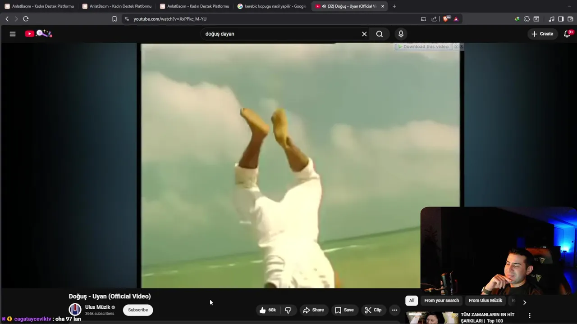Screen dimensions: 577x324
Task: Select the 'From your search' chip
Action: (x=441, y=301)
